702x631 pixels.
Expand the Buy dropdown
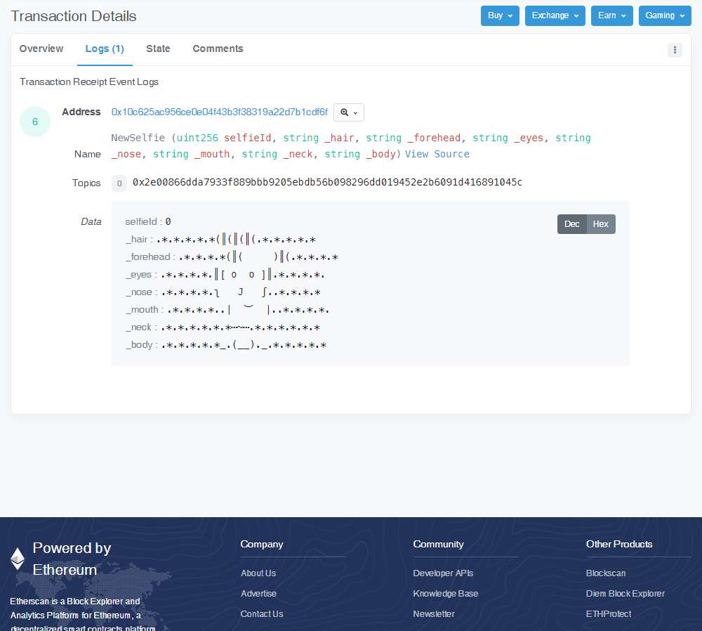500,15
